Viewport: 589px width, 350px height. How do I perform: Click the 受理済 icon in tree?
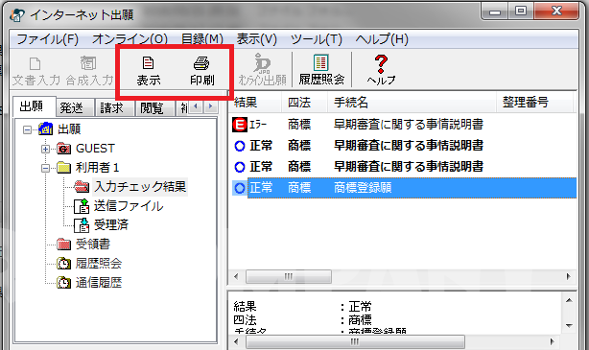coord(82,225)
